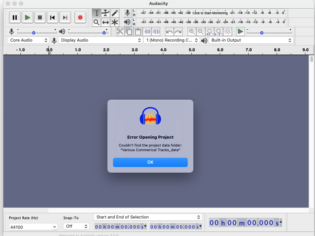Image resolution: width=315 pixels, height=236 pixels.
Task: Fit selection to window width
Action: pos(210,31)
